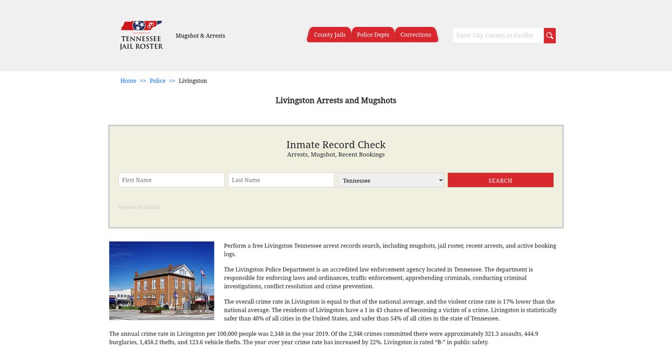
Task: Focus the Last Name input field
Action: (x=281, y=180)
